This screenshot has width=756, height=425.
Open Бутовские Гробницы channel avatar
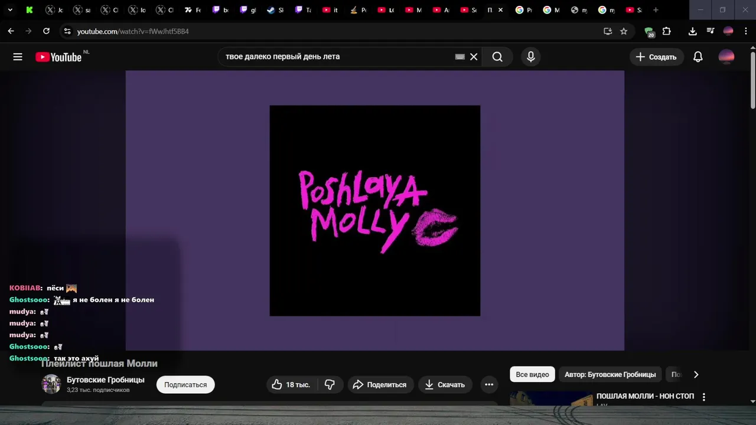point(51,384)
